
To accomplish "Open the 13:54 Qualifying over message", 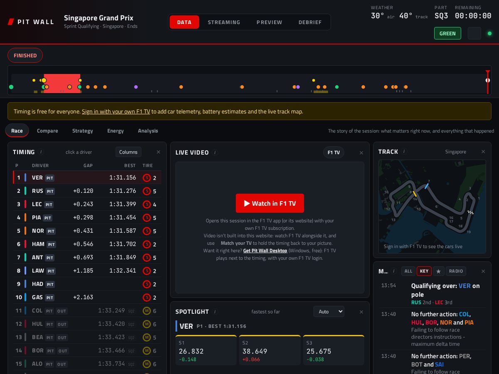I will coord(432,294).
